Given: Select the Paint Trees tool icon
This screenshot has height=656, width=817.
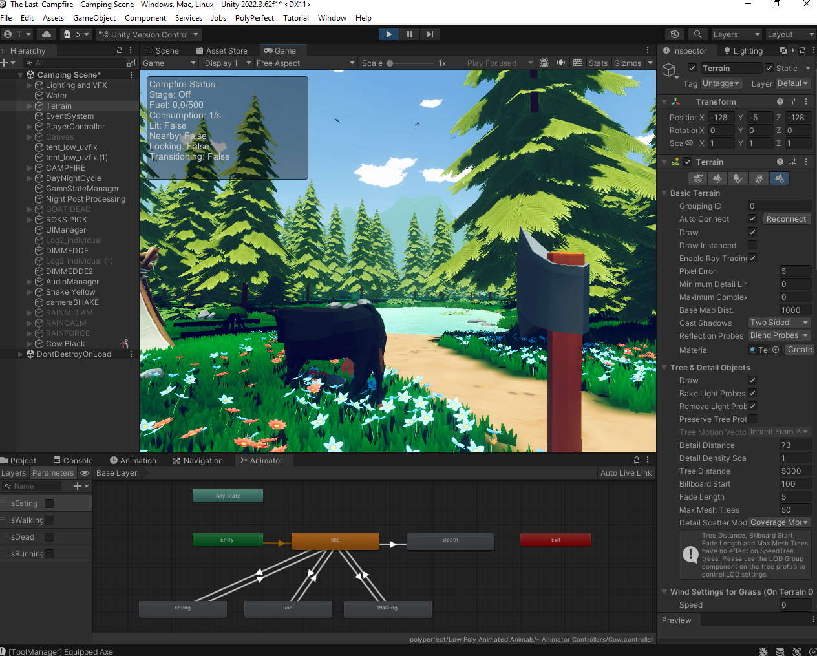Looking at the screenshot, I should [738, 178].
